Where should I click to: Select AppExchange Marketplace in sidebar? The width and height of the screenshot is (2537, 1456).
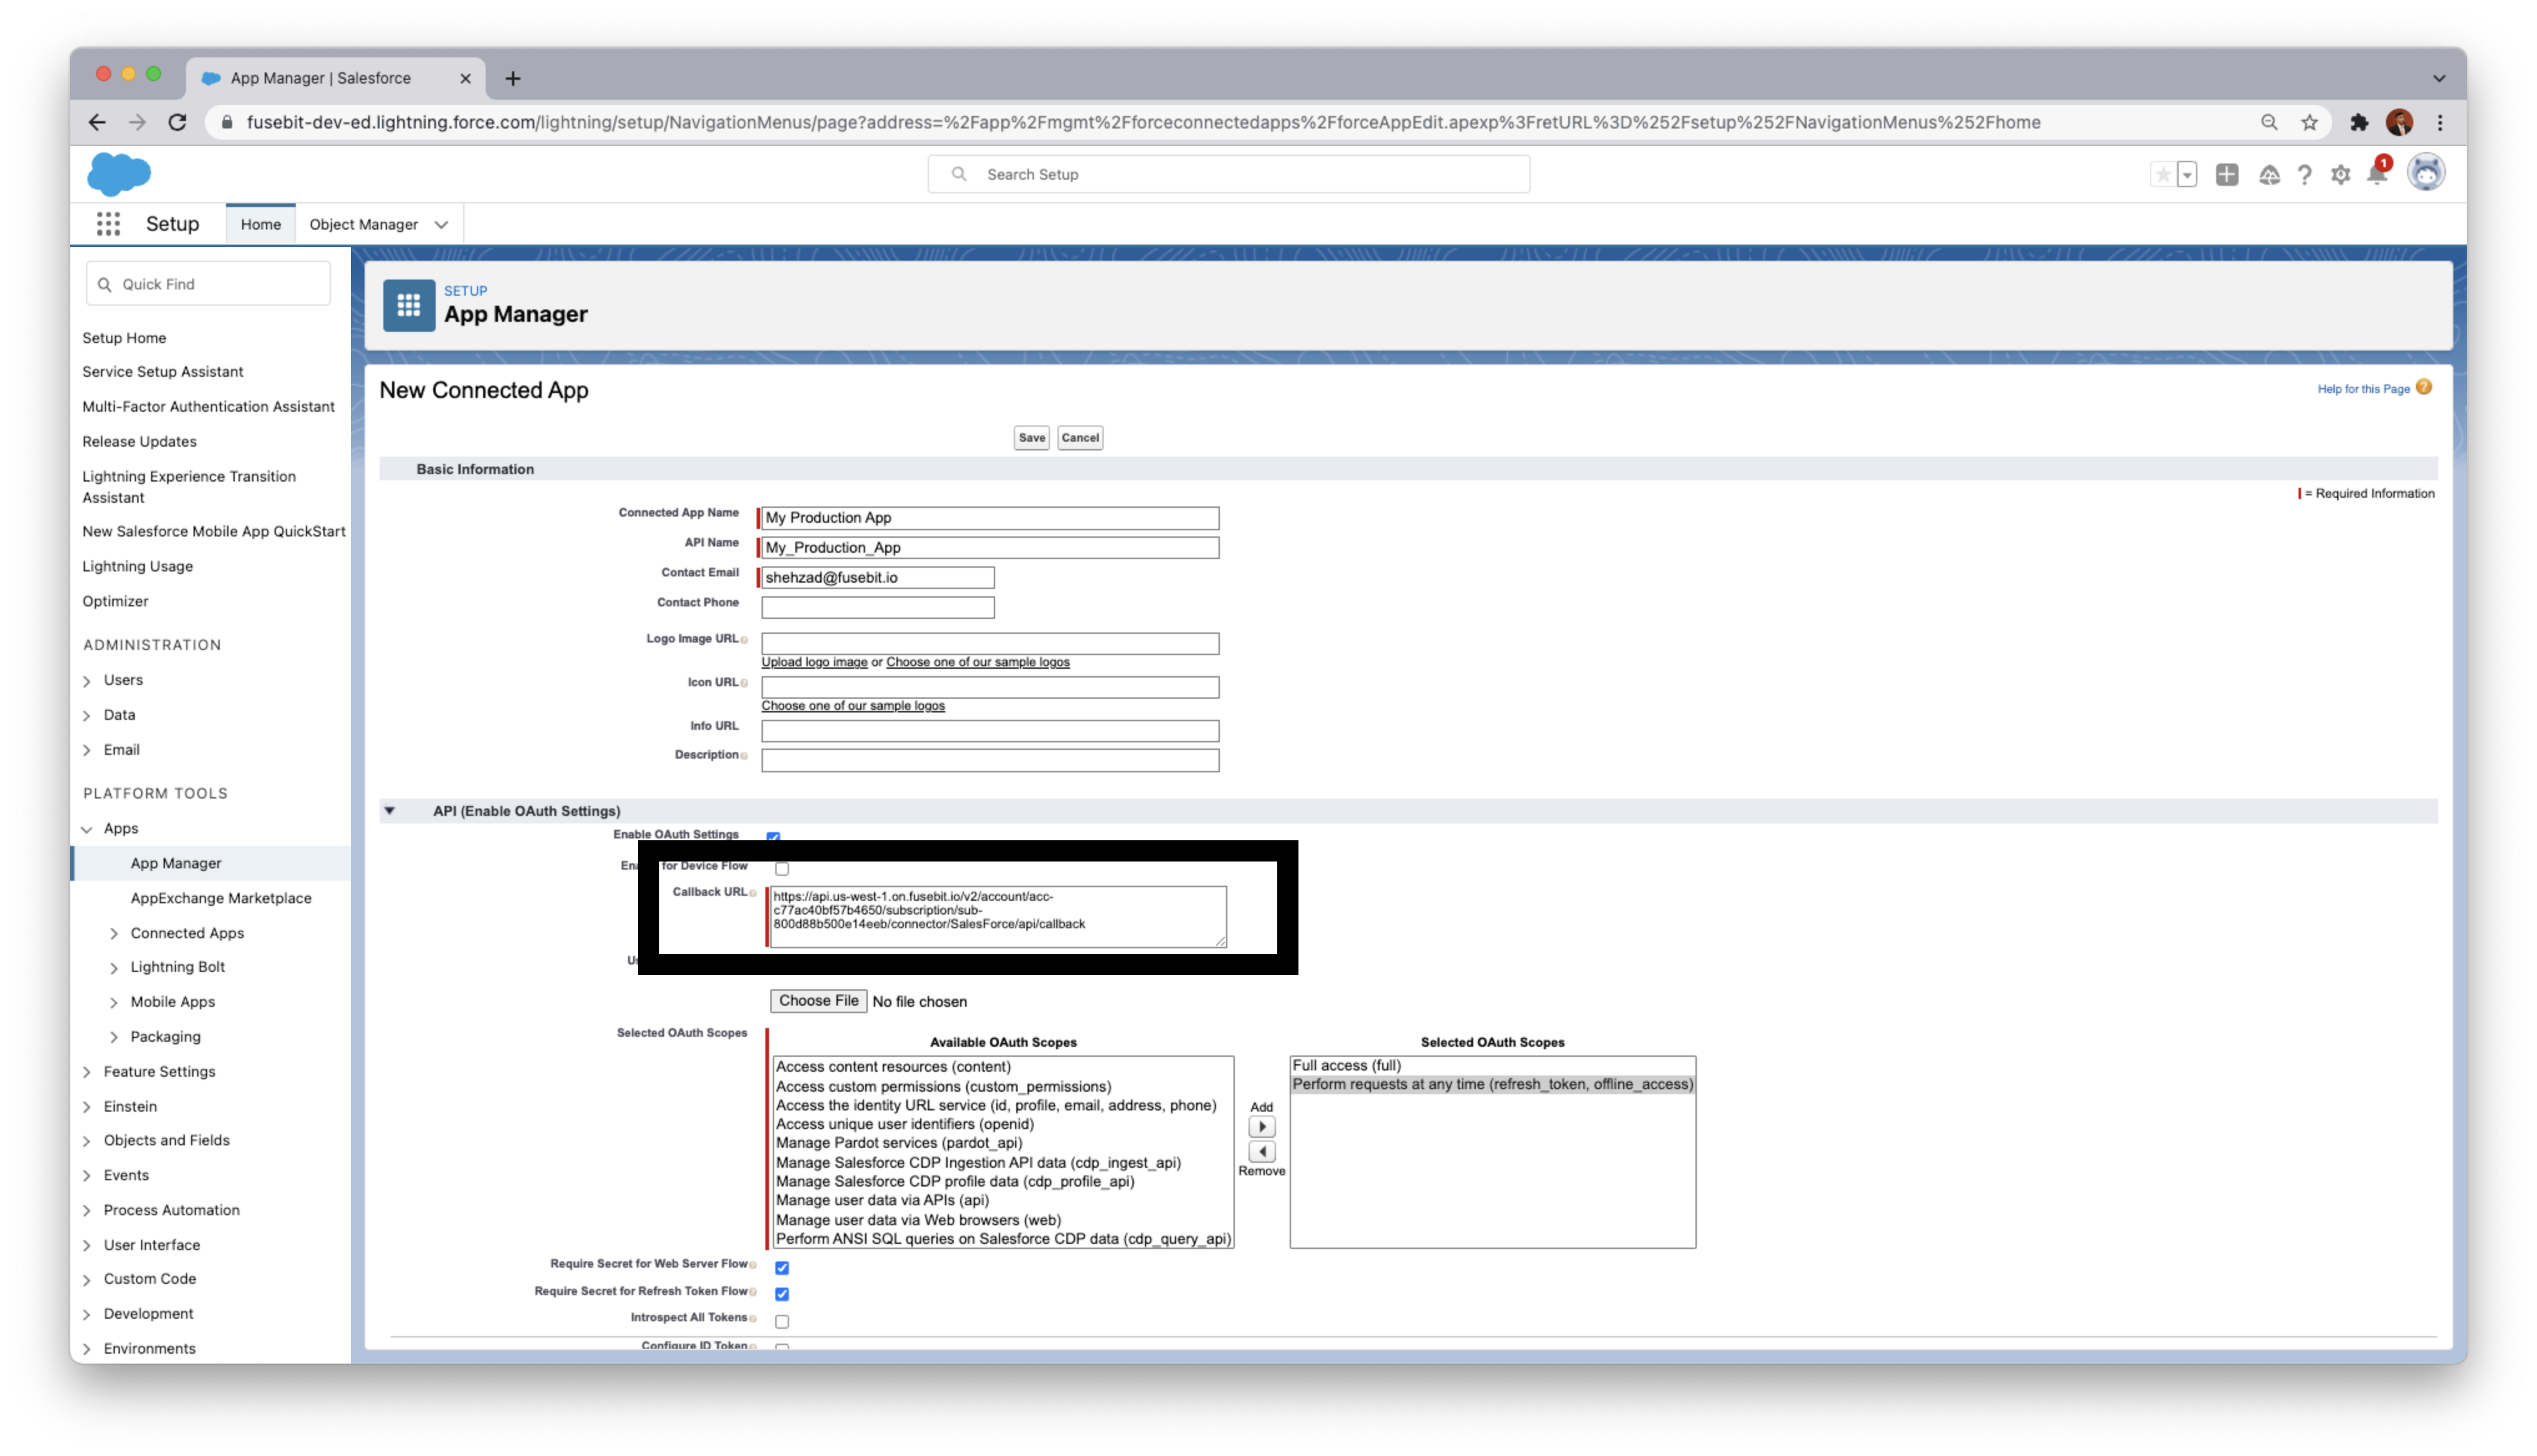click(221, 898)
